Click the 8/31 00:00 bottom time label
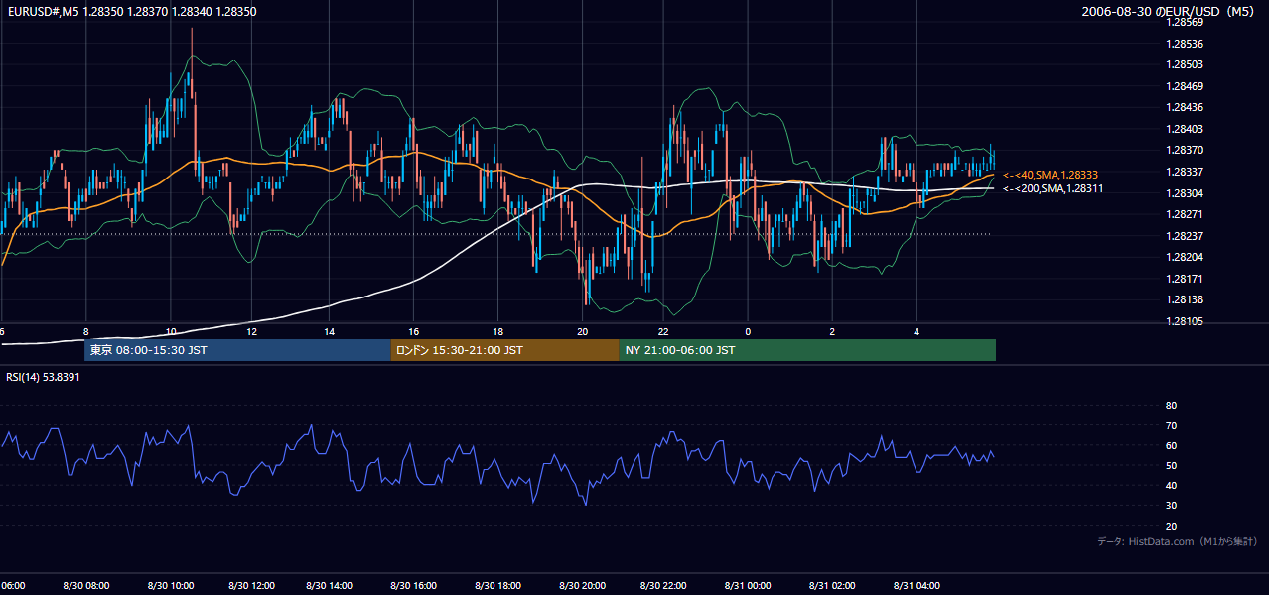The height and width of the screenshot is (595, 1269). [x=748, y=586]
